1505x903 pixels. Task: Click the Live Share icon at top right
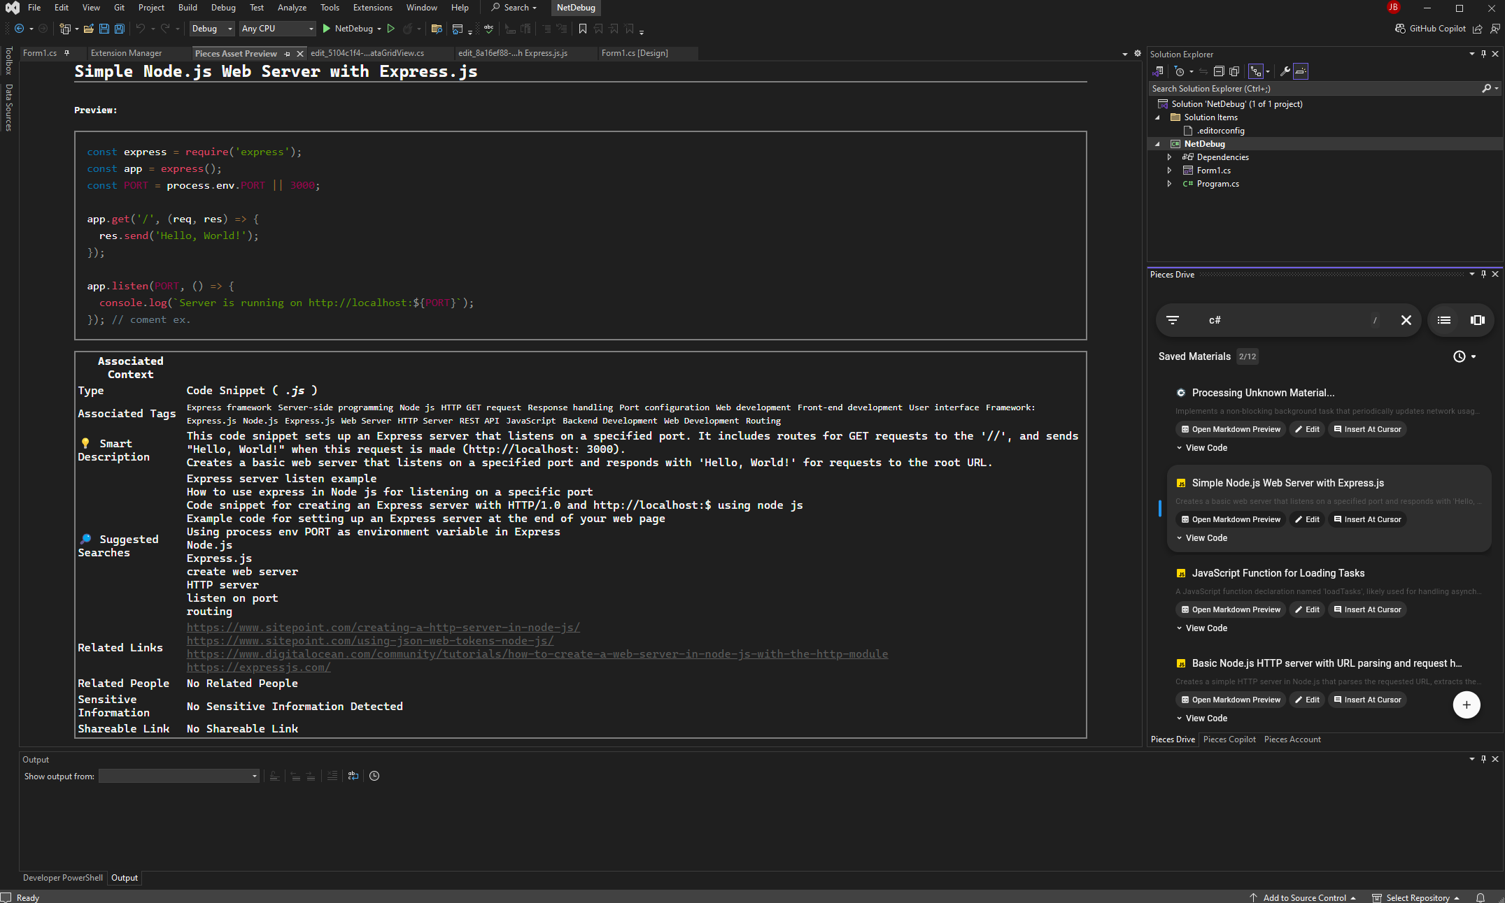coord(1478,29)
